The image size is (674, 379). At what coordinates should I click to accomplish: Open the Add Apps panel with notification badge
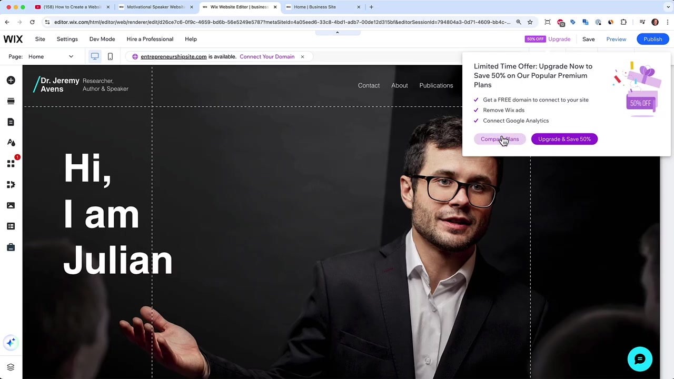pyautogui.click(x=11, y=164)
